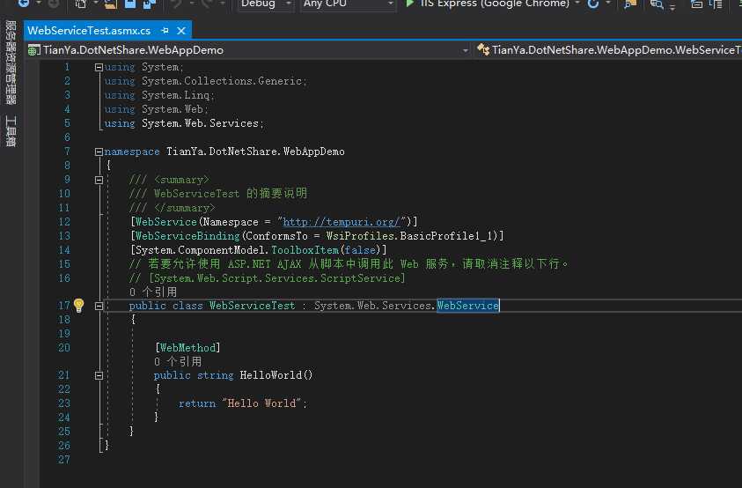
Task: Click the highlighted WebService base class name
Action: tap(467, 306)
